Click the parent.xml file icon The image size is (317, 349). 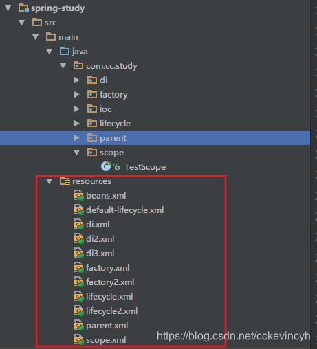pos(78,326)
